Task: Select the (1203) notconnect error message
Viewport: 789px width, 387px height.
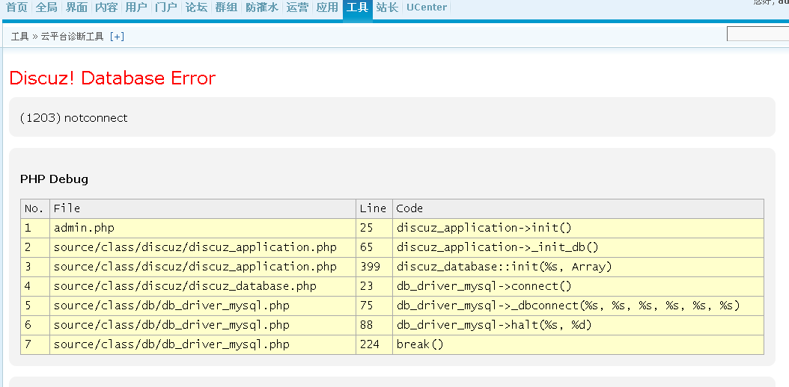Action: coord(74,118)
